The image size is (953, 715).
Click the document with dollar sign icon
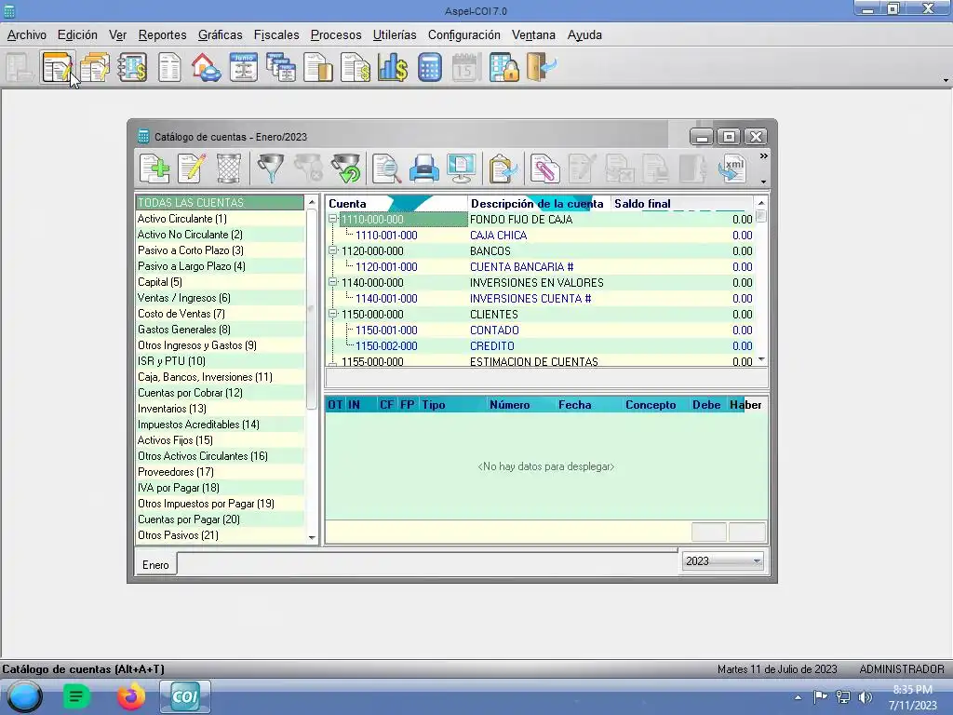point(356,67)
